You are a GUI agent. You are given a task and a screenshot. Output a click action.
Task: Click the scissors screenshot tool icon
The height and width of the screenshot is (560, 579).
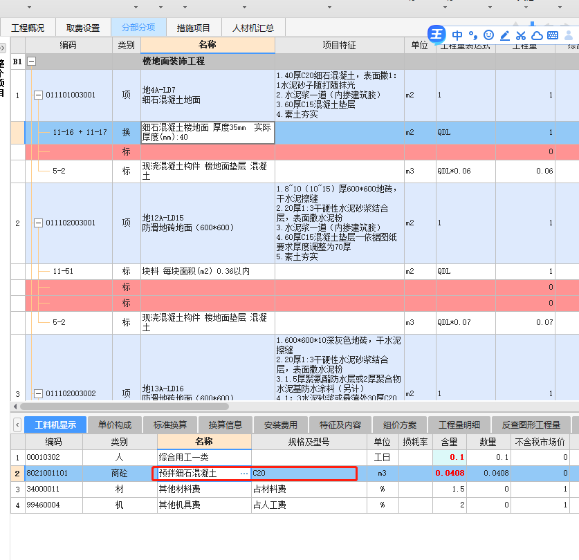(521, 35)
